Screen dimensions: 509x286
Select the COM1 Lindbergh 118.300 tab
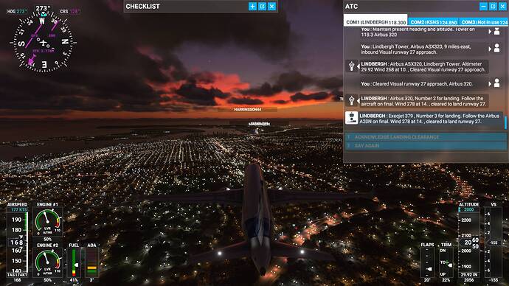tap(375, 21)
